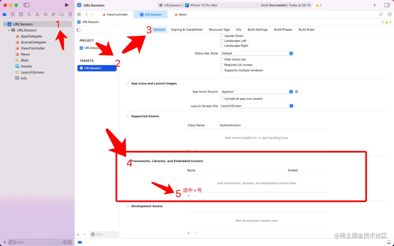The width and height of the screenshot is (394, 246).
Task: Open related items grid menu
Action: tap(79, 14)
